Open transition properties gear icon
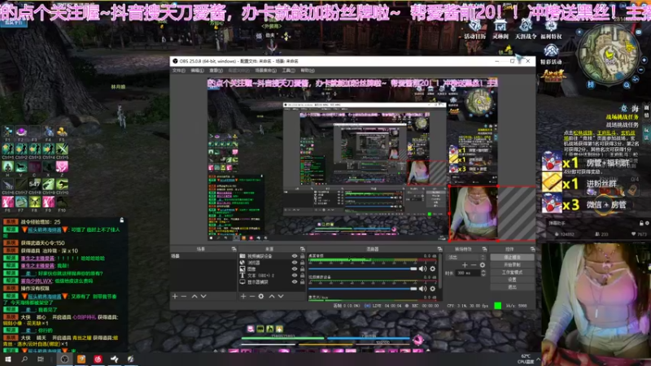The height and width of the screenshot is (366, 651). pyautogui.click(x=482, y=265)
